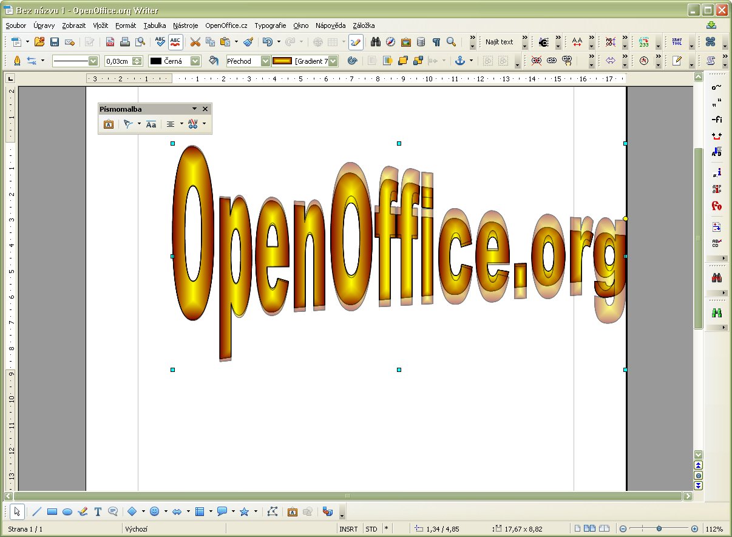This screenshot has height=537, width=732.
Task: Open the Úpravy menu
Action: pyautogui.click(x=44, y=25)
